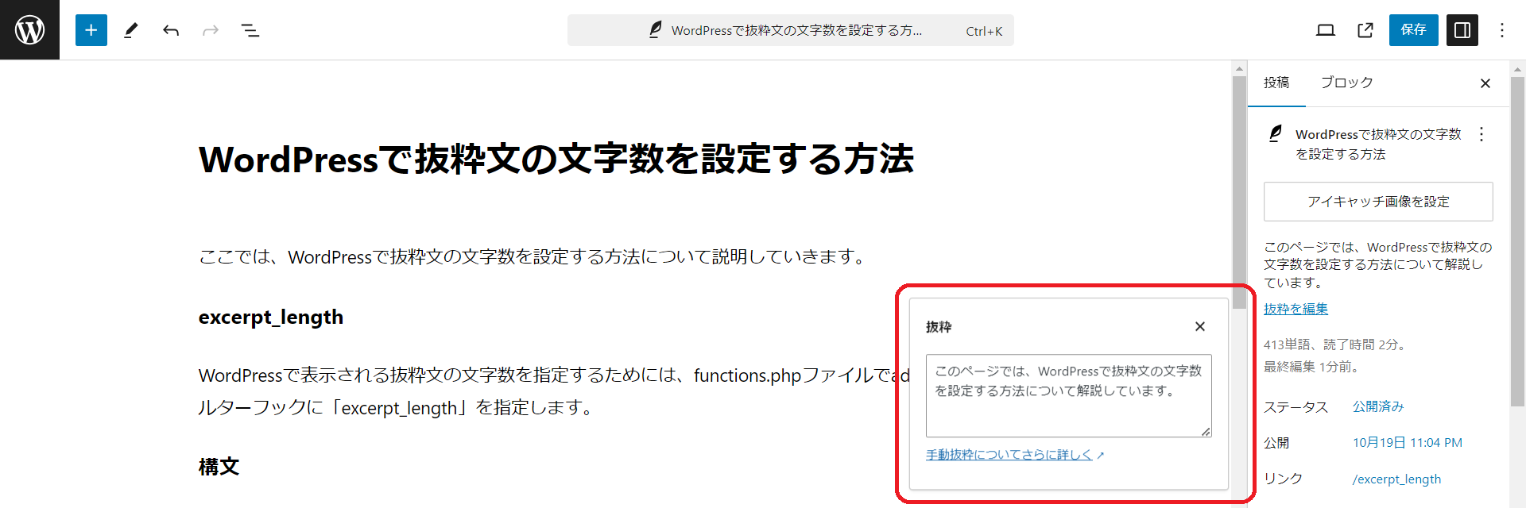Screen dimensions: 1526x508
Task: Switch to the 投稿 tab
Action: 1276,83
